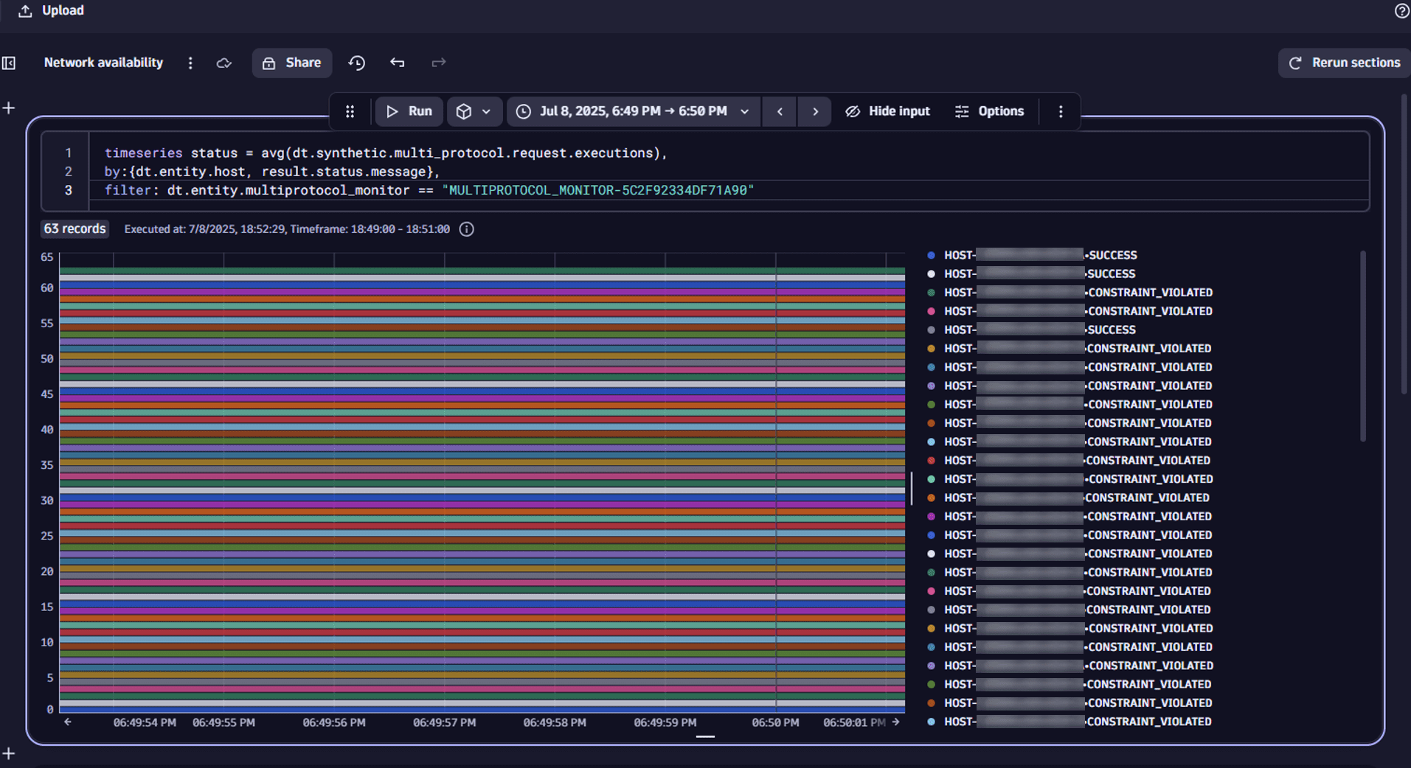Screen dimensions: 1411x768
Task: Open the section's three-dot menu
Action: [1061, 111]
